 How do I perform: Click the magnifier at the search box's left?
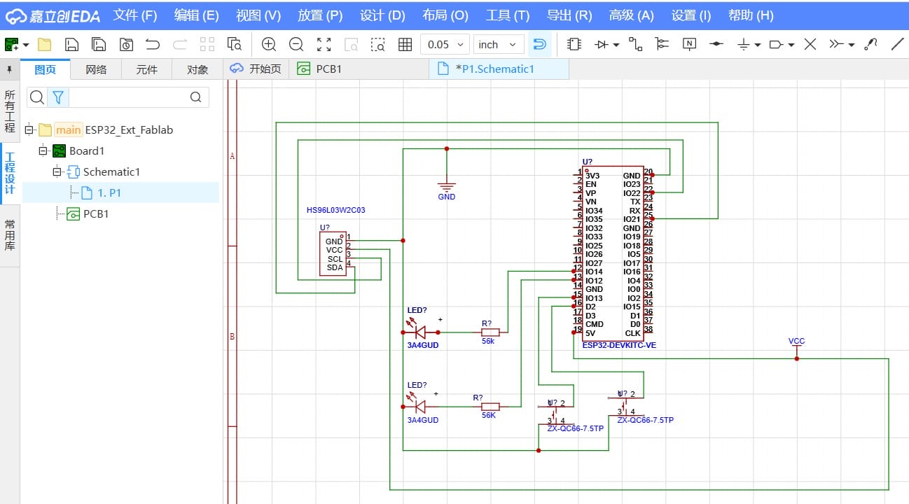37,97
